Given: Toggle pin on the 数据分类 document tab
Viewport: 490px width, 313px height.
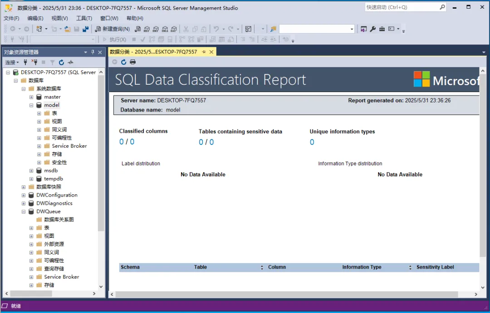Looking at the screenshot, I should tap(204, 52).
